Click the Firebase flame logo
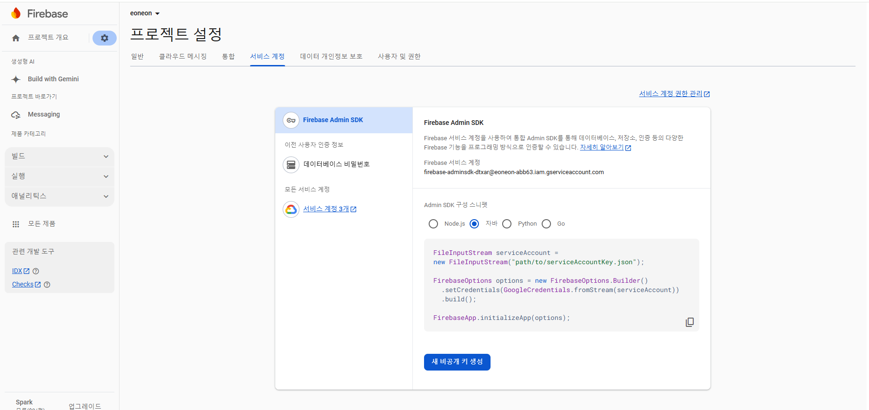The height and width of the screenshot is (410, 869). (x=16, y=13)
